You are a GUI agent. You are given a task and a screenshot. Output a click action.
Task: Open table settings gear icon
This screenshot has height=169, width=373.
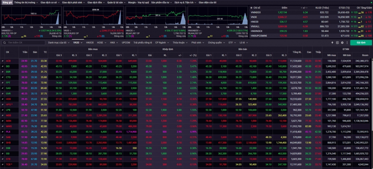(x=342, y=43)
